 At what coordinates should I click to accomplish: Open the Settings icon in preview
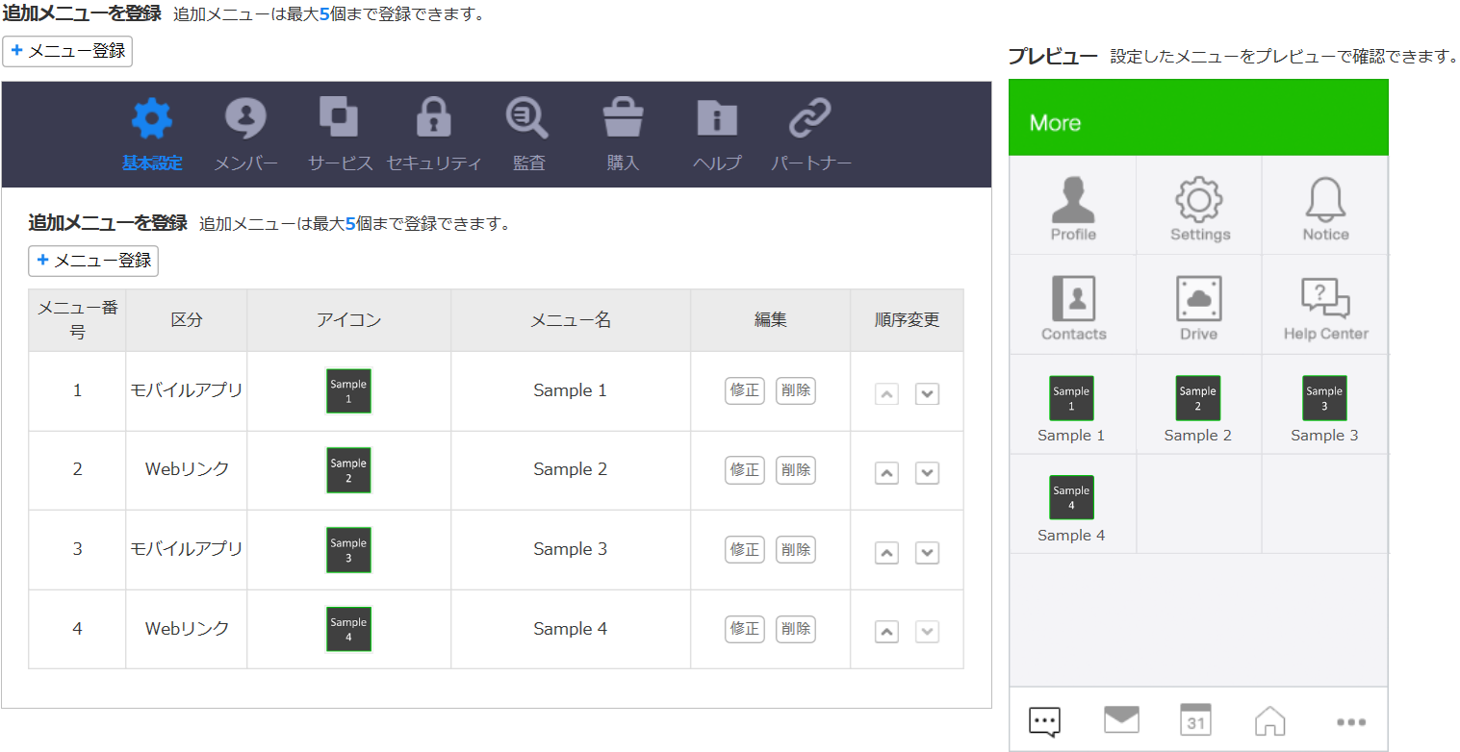1199,200
